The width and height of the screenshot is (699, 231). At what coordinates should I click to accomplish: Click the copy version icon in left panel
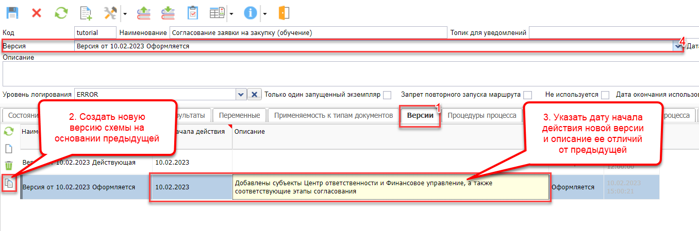9,183
